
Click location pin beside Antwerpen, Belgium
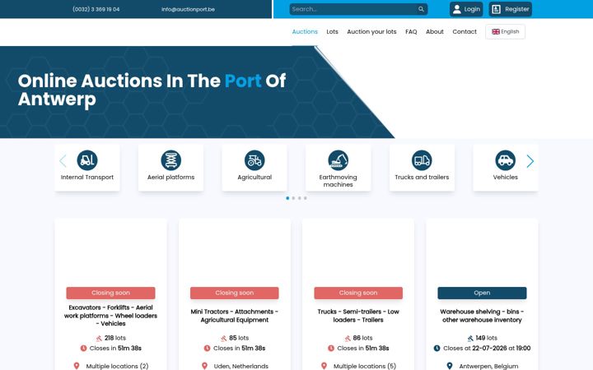[x=450, y=366]
